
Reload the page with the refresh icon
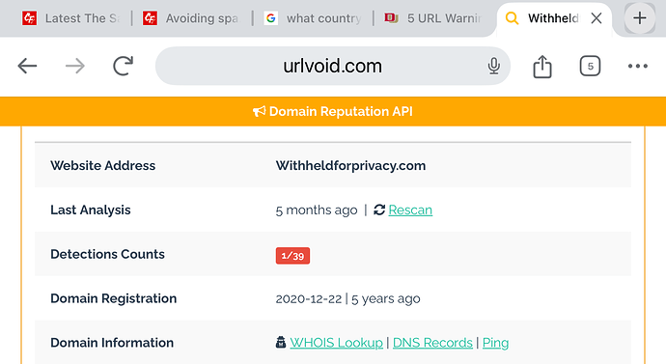124,66
